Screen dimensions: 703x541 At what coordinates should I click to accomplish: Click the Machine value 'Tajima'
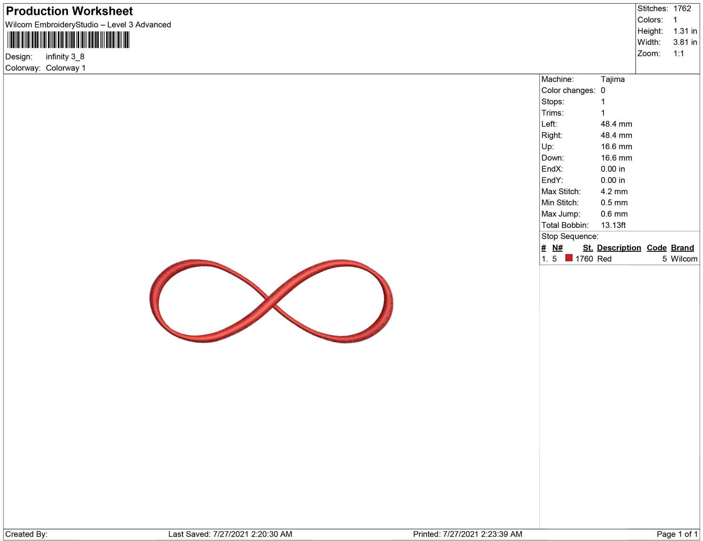point(613,79)
